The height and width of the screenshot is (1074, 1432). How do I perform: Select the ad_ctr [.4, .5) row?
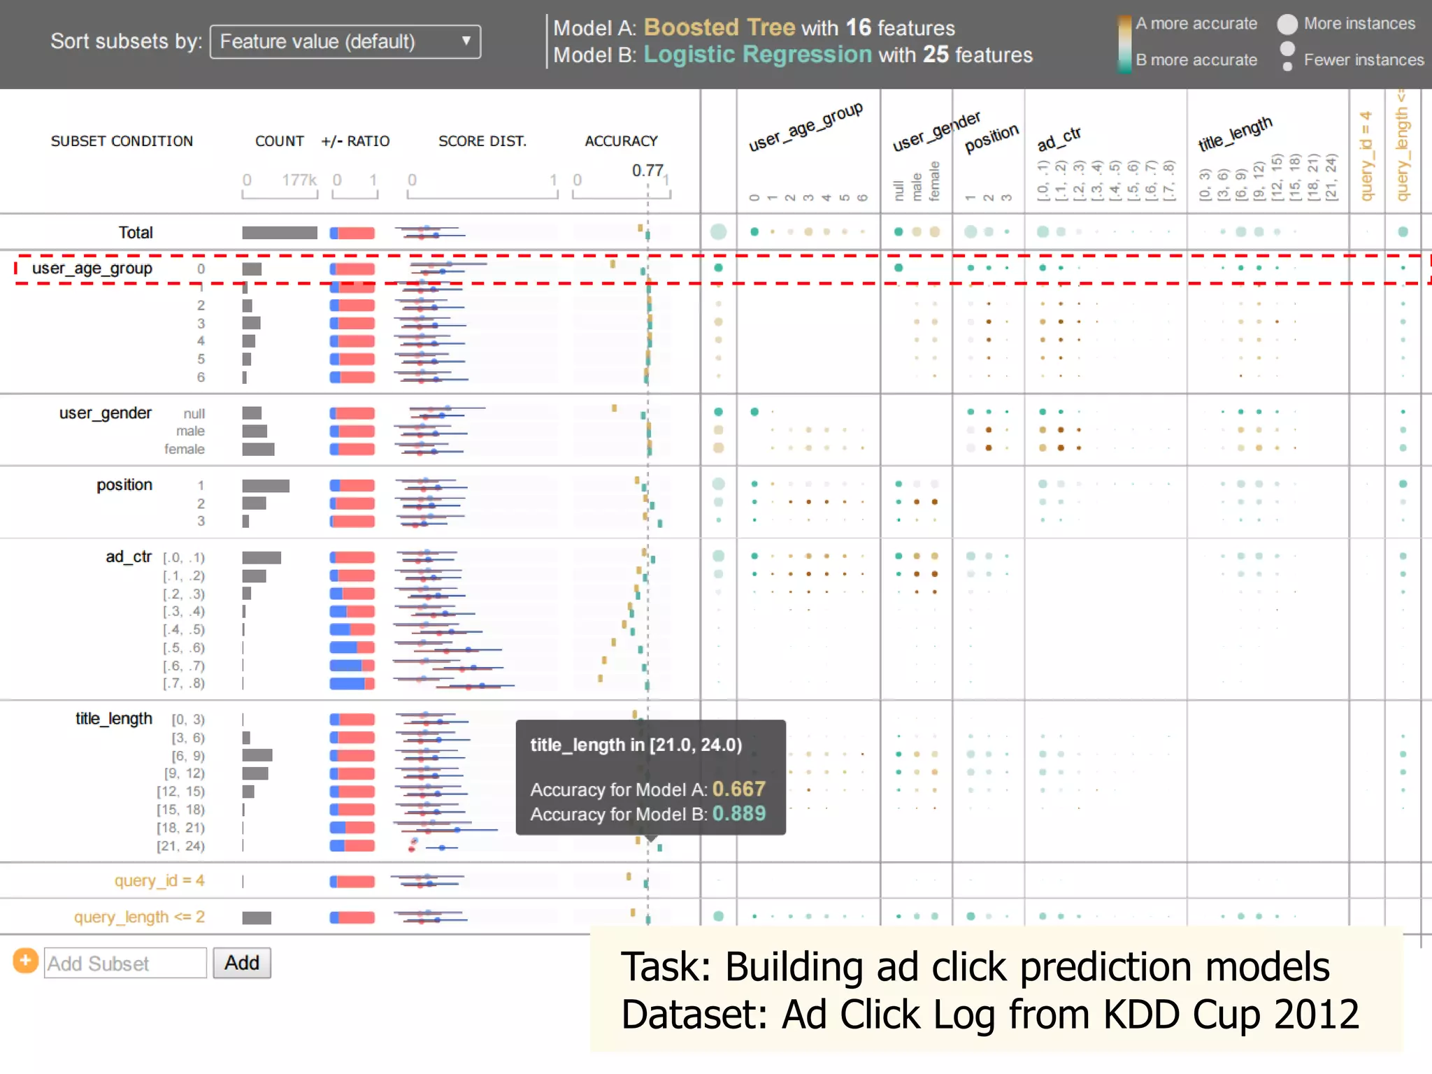(184, 629)
